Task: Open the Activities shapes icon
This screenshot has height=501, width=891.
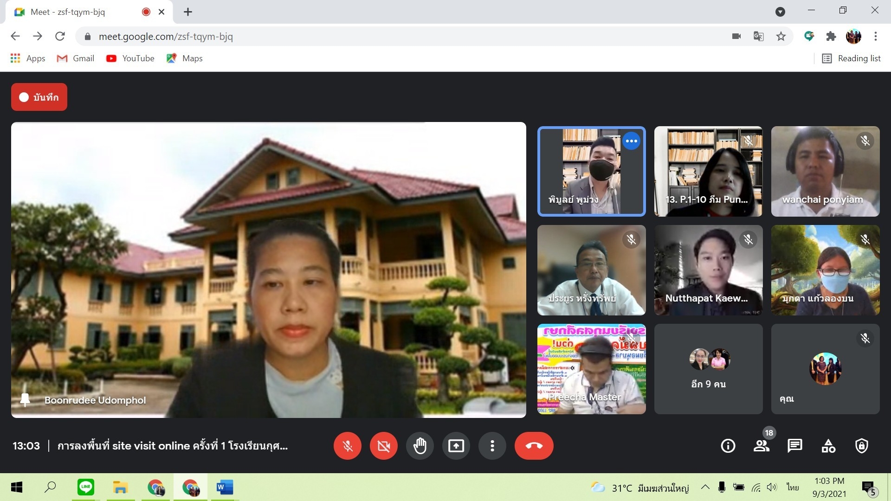Action: tap(828, 446)
